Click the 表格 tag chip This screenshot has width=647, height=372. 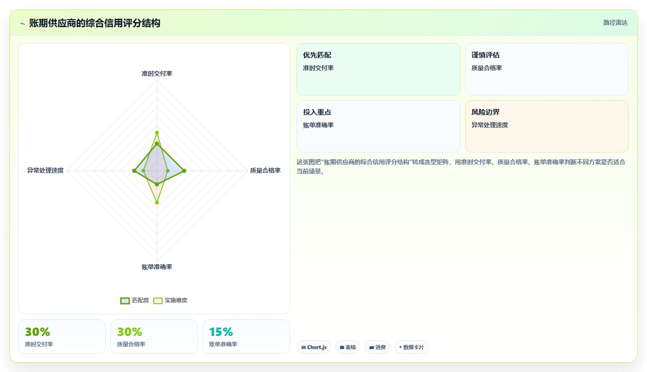pyautogui.click(x=348, y=347)
